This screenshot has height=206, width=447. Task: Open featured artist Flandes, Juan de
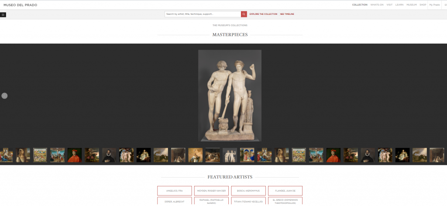click(x=285, y=191)
